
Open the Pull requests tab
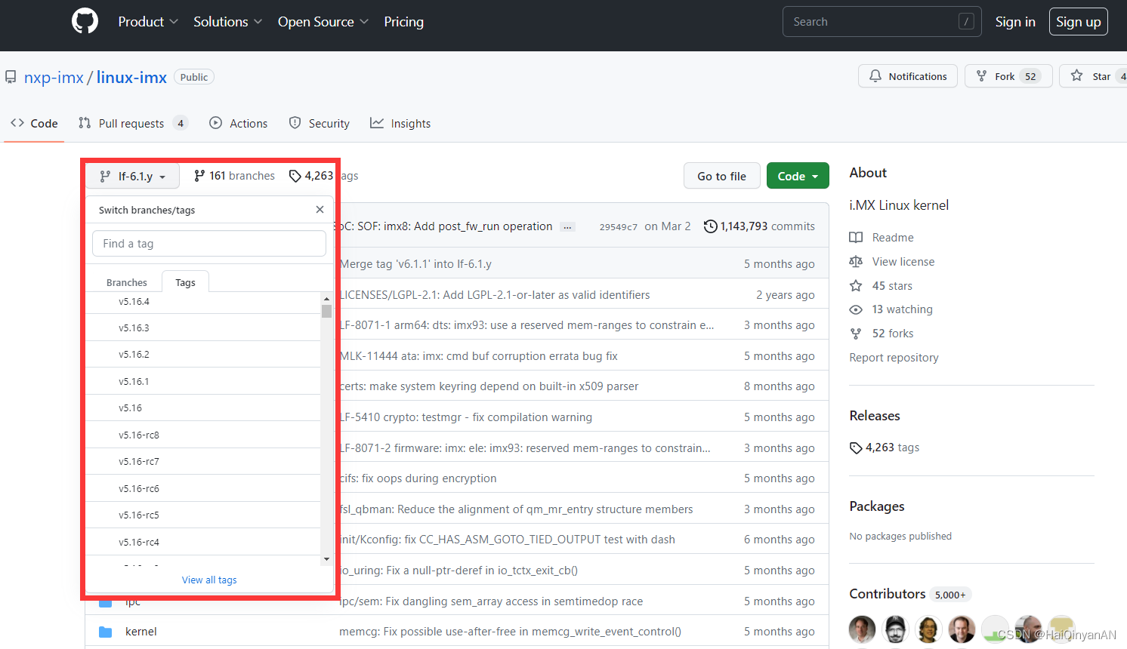132,123
